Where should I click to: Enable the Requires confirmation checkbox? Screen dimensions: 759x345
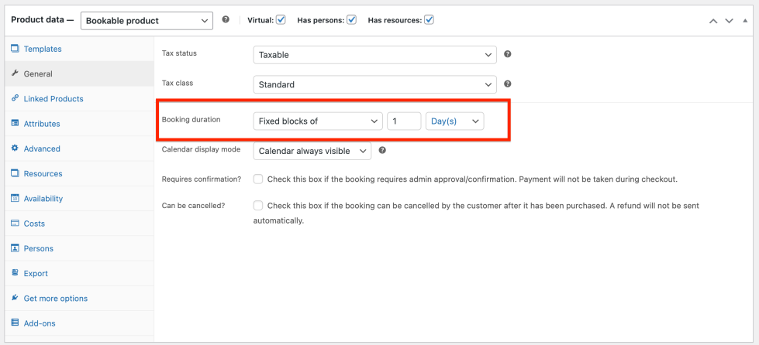(x=258, y=179)
